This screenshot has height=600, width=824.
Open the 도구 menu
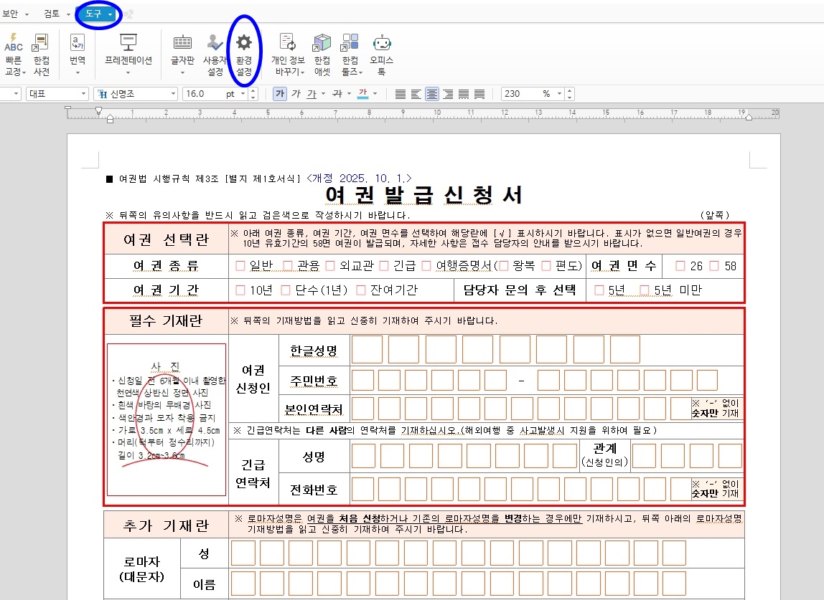(x=95, y=12)
